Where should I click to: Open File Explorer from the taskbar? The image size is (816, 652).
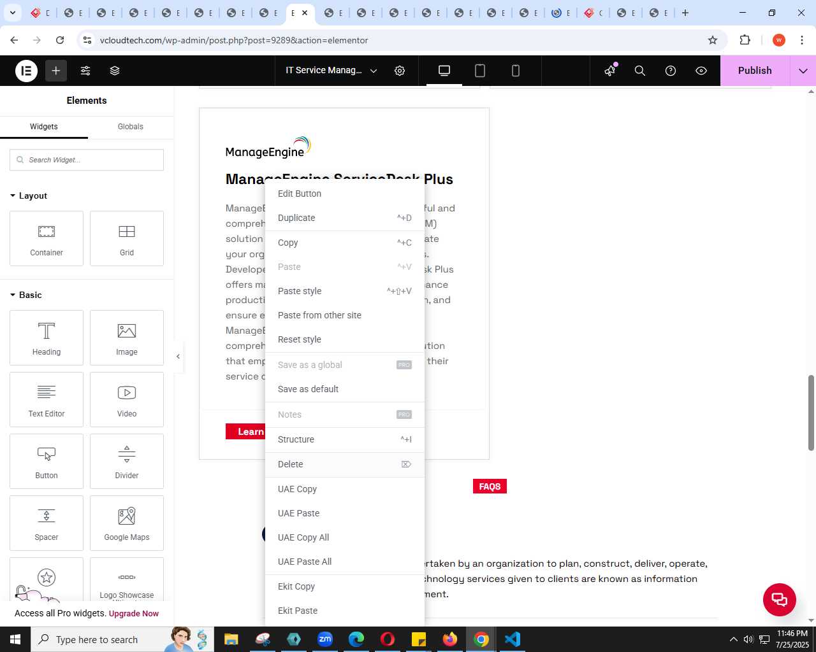click(231, 639)
